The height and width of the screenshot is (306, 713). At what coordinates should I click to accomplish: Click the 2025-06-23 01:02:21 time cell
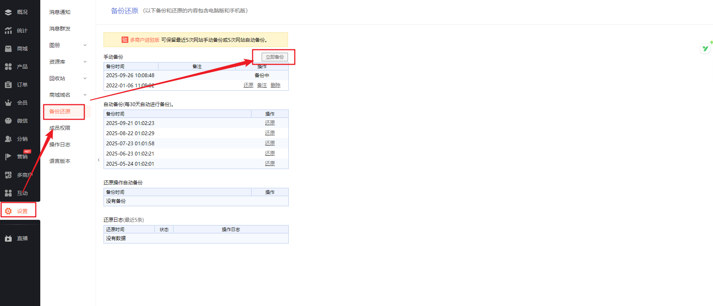(130, 154)
